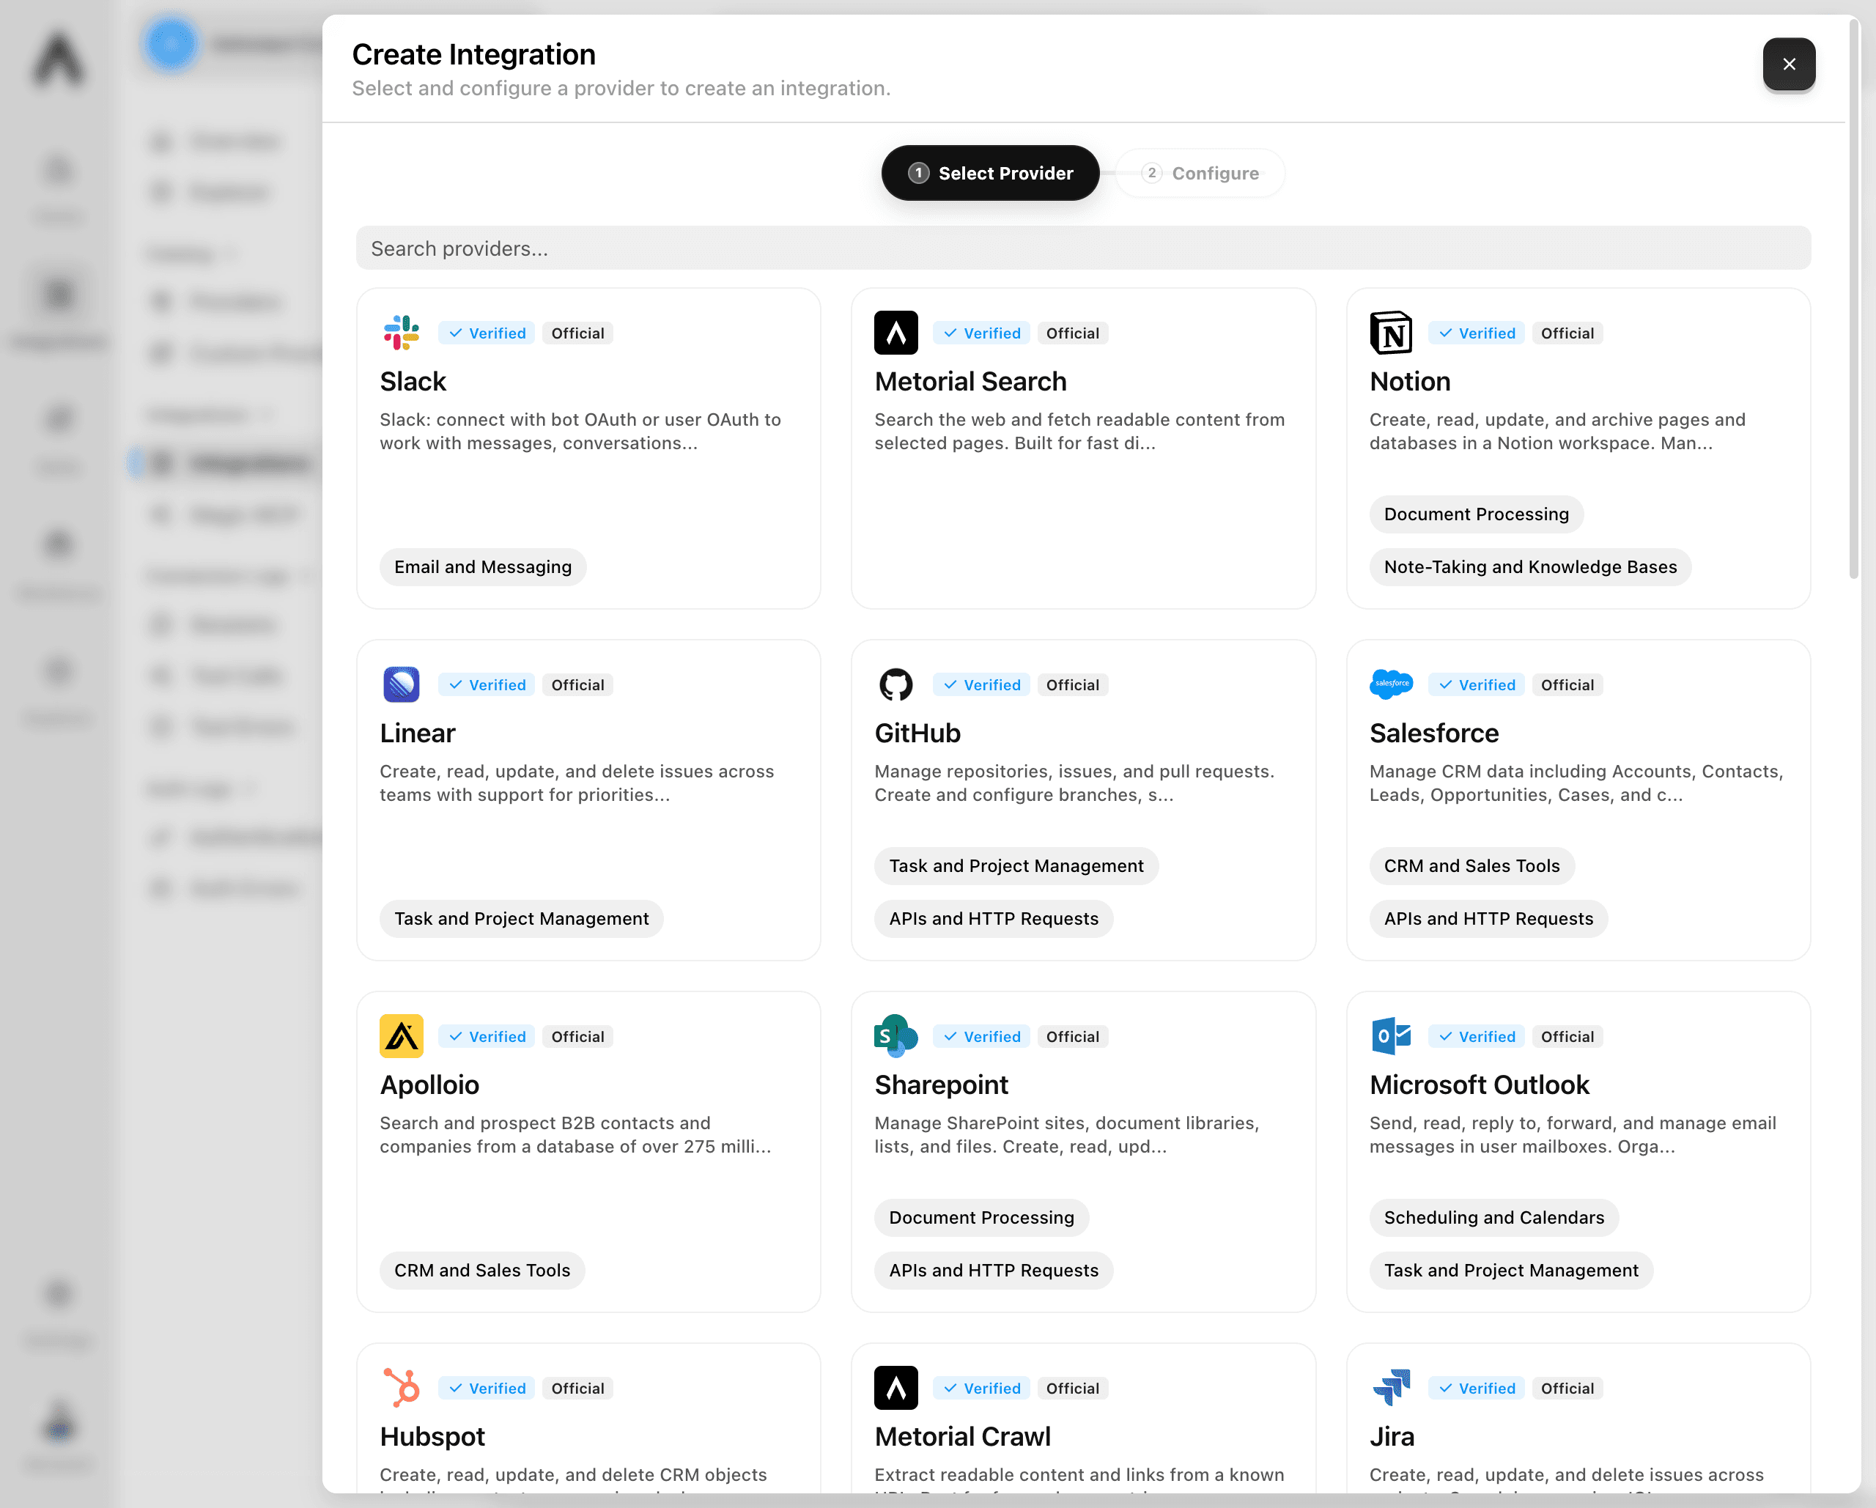Click Sharepoint's Document Processing tag
The width and height of the screenshot is (1876, 1508).
pyautogui.click(x=981, y=1217)
